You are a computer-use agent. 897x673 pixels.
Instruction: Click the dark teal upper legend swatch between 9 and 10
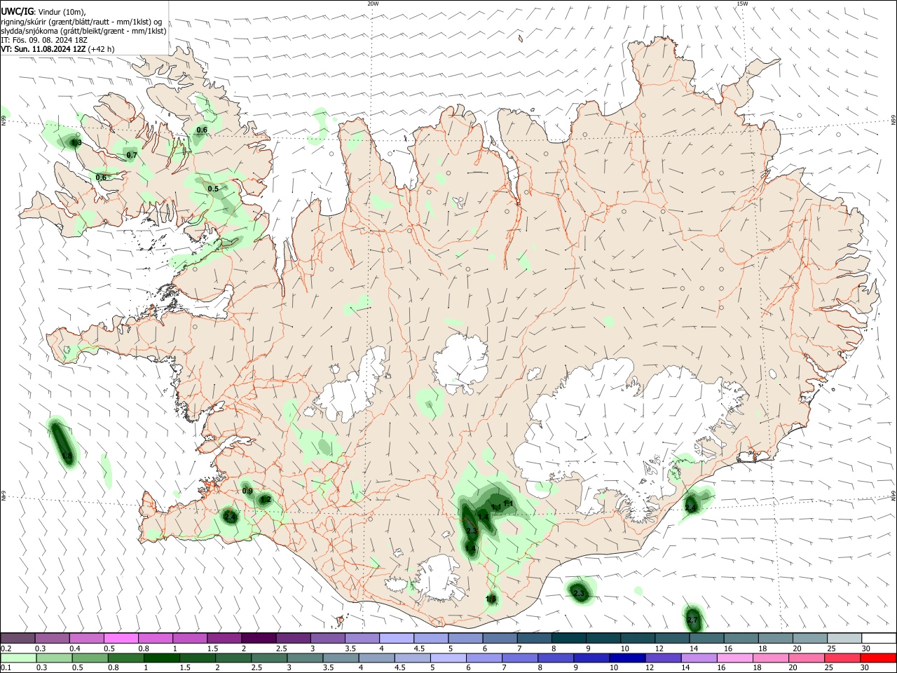tap(603, 638)
